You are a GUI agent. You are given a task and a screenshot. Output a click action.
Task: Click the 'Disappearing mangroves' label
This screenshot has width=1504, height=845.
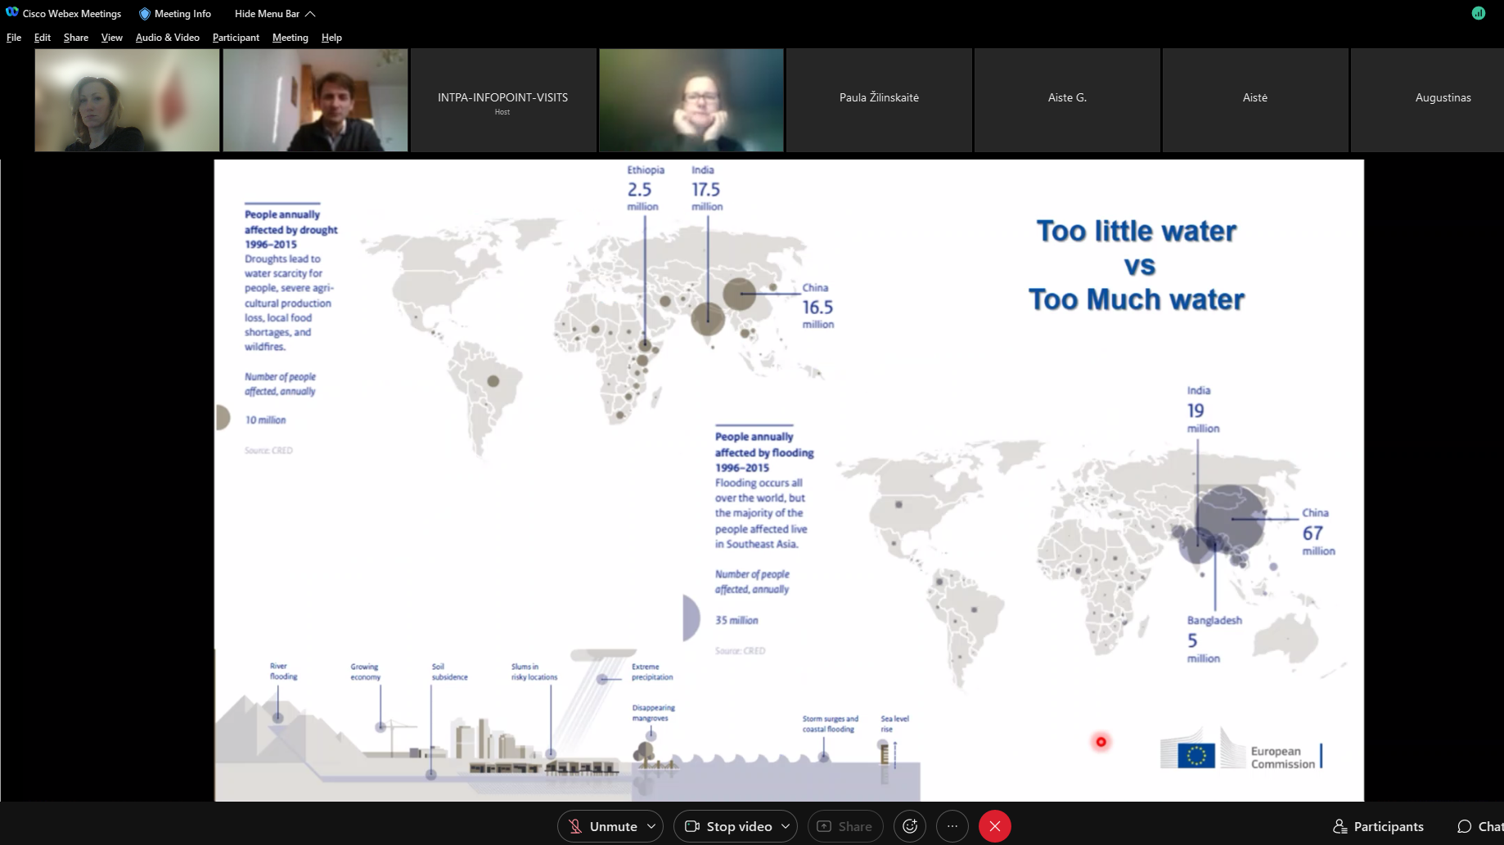653,712
